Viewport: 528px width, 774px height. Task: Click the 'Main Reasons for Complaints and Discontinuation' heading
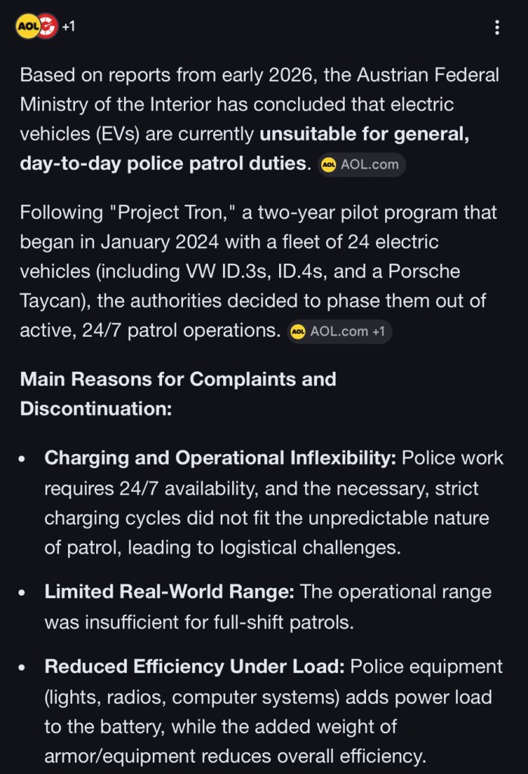click(x=178, y=394)
